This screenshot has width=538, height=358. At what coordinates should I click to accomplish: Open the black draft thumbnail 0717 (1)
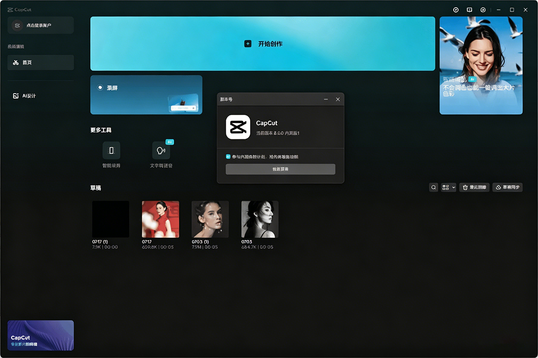coord(111,219)
